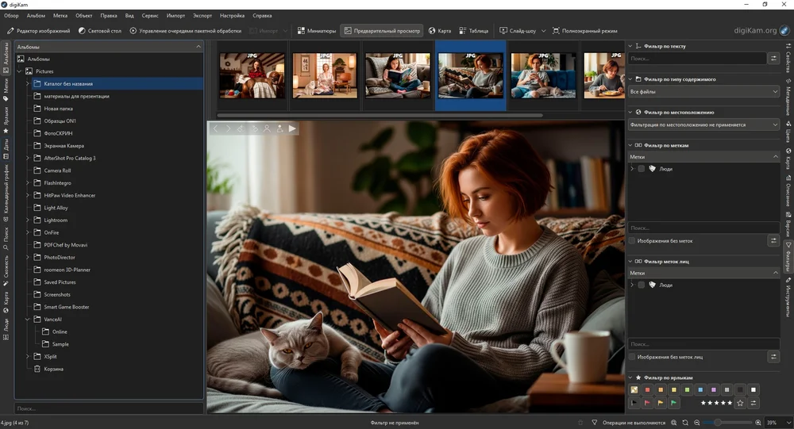Check 'Изображения без меток лиц' option

click(x=632, y=357)
